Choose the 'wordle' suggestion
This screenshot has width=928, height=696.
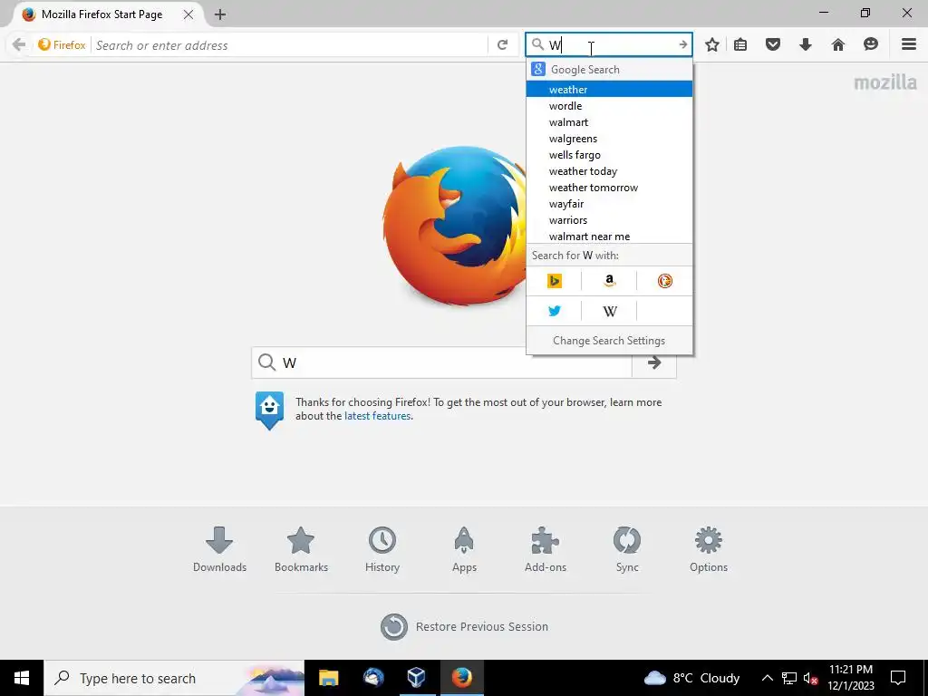click(x=609, y=106)
